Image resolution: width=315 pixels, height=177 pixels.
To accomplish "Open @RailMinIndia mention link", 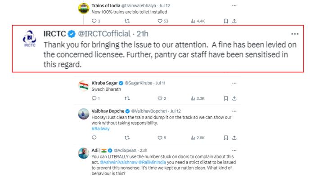I will (x=152, y=162).
